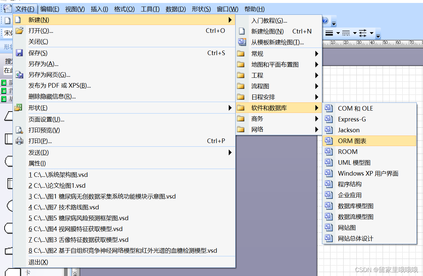
Task: Choose the 数据流模型图 template icon
Action: [329, 217]
